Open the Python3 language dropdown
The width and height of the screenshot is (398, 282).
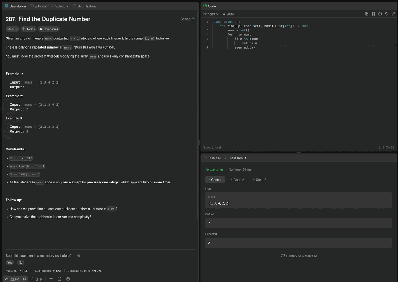click(211, 14)
